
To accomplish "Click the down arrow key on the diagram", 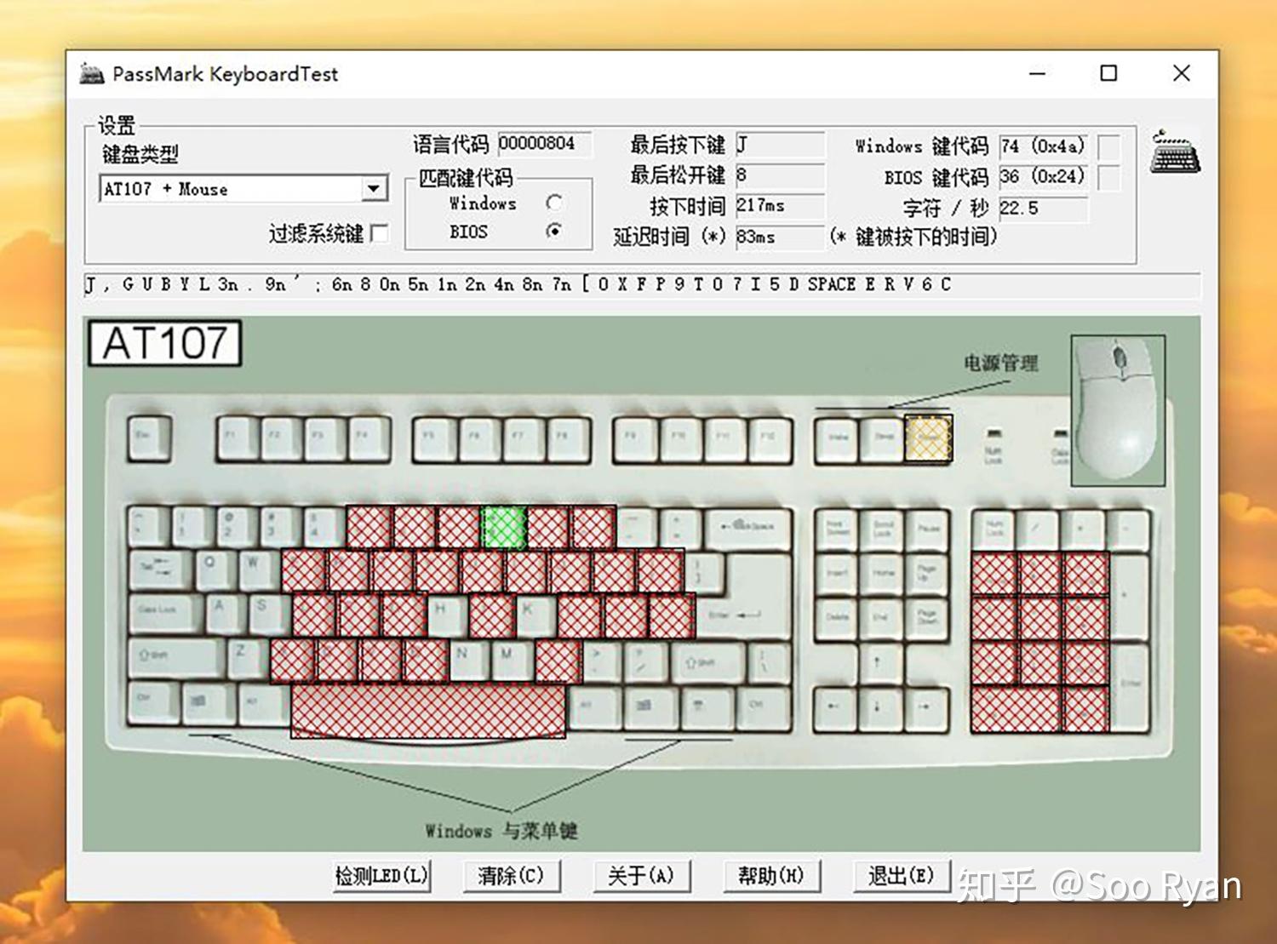I will click(882, 707).
